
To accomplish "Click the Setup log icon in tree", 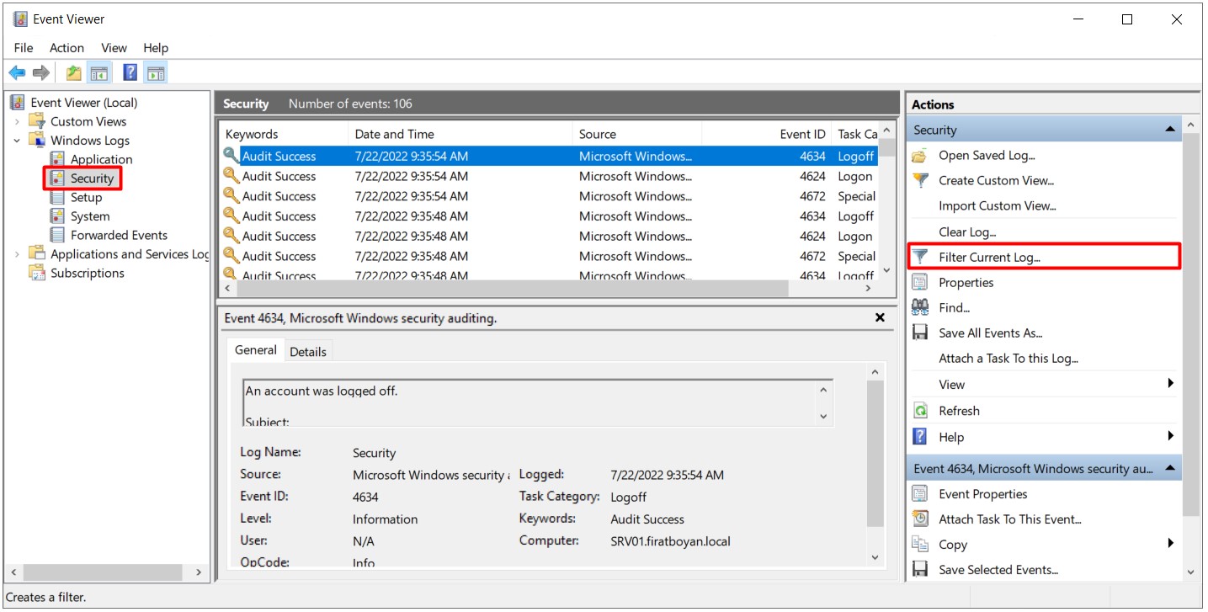I will point(57,197).
